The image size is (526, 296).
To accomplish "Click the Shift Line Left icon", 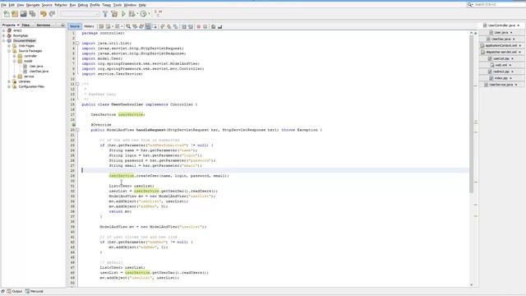I will point(184,26).
